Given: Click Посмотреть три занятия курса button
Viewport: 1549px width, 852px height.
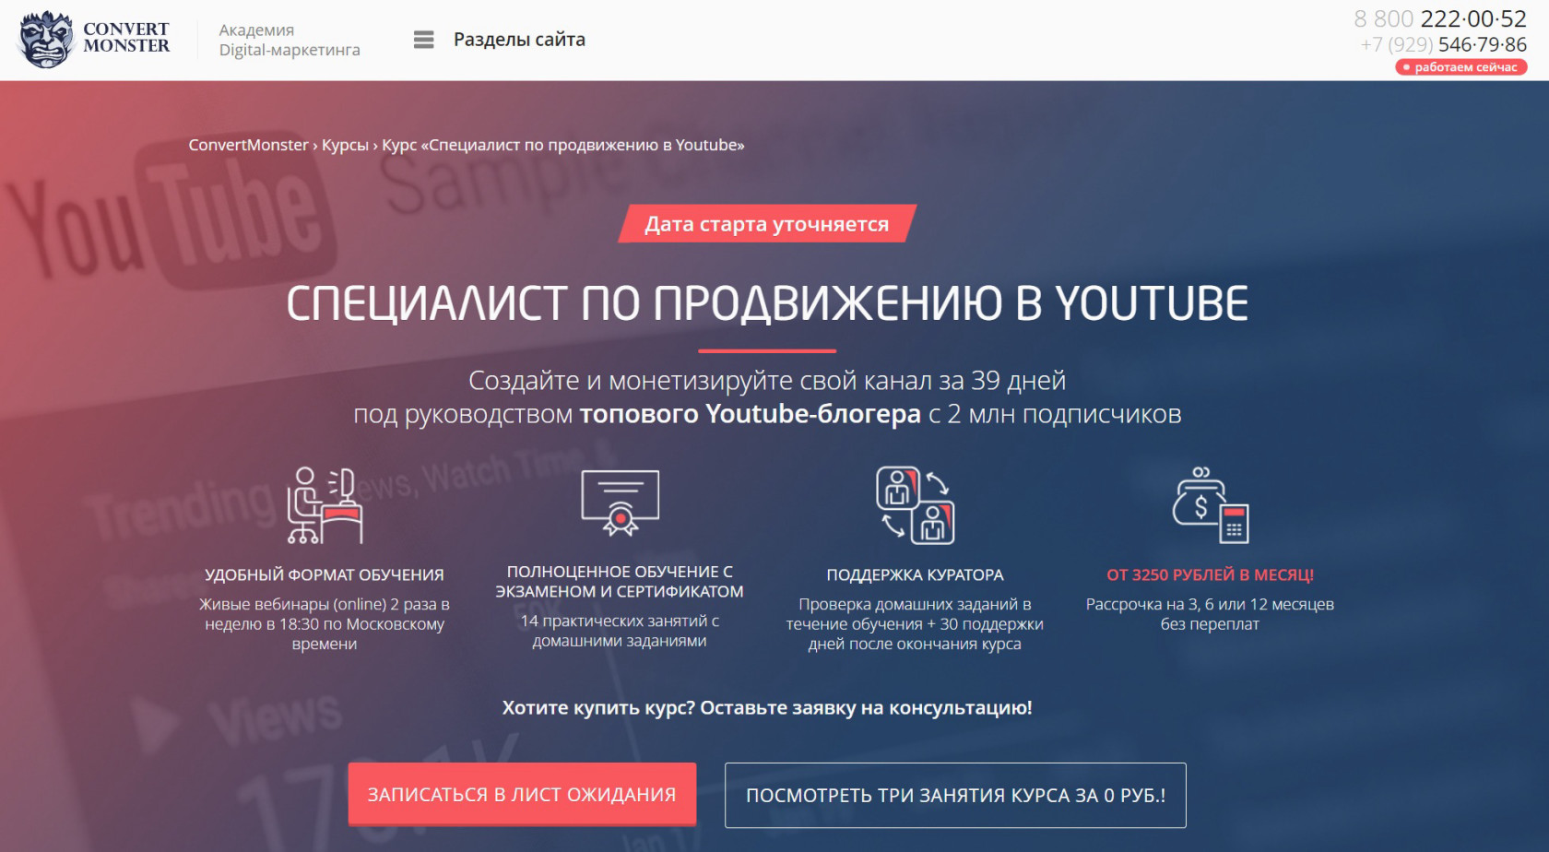Looking at the screenshot, I should (955, 795).
